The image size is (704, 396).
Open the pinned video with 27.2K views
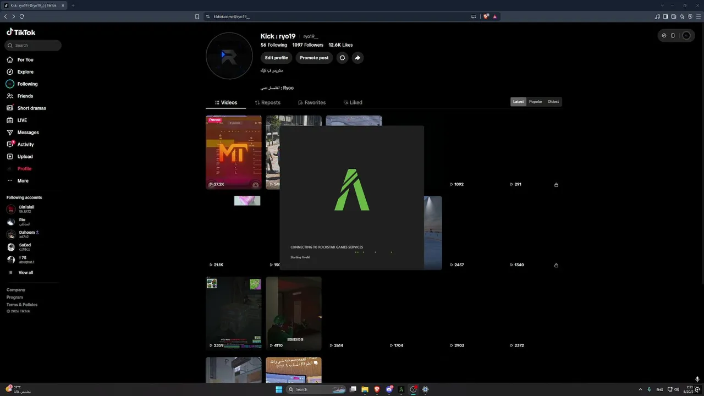[234, 152]
